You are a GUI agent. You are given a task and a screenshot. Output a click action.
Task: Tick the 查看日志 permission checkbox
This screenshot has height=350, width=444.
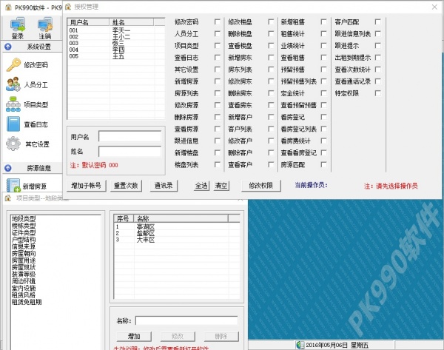pos(217,58)
